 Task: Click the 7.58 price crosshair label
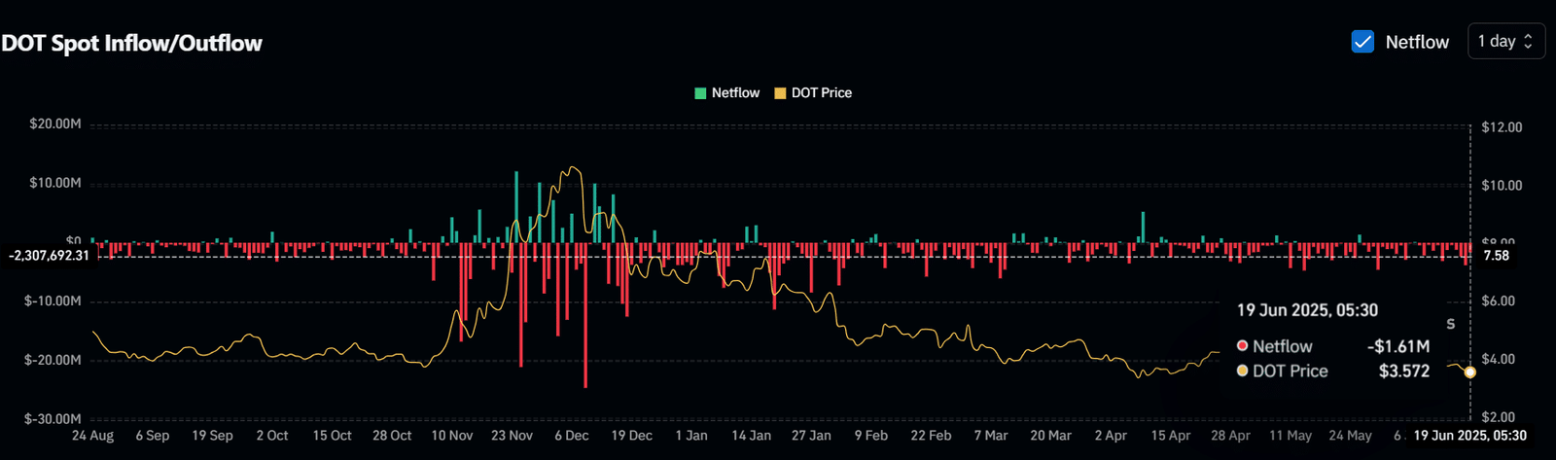point(1497,256)
